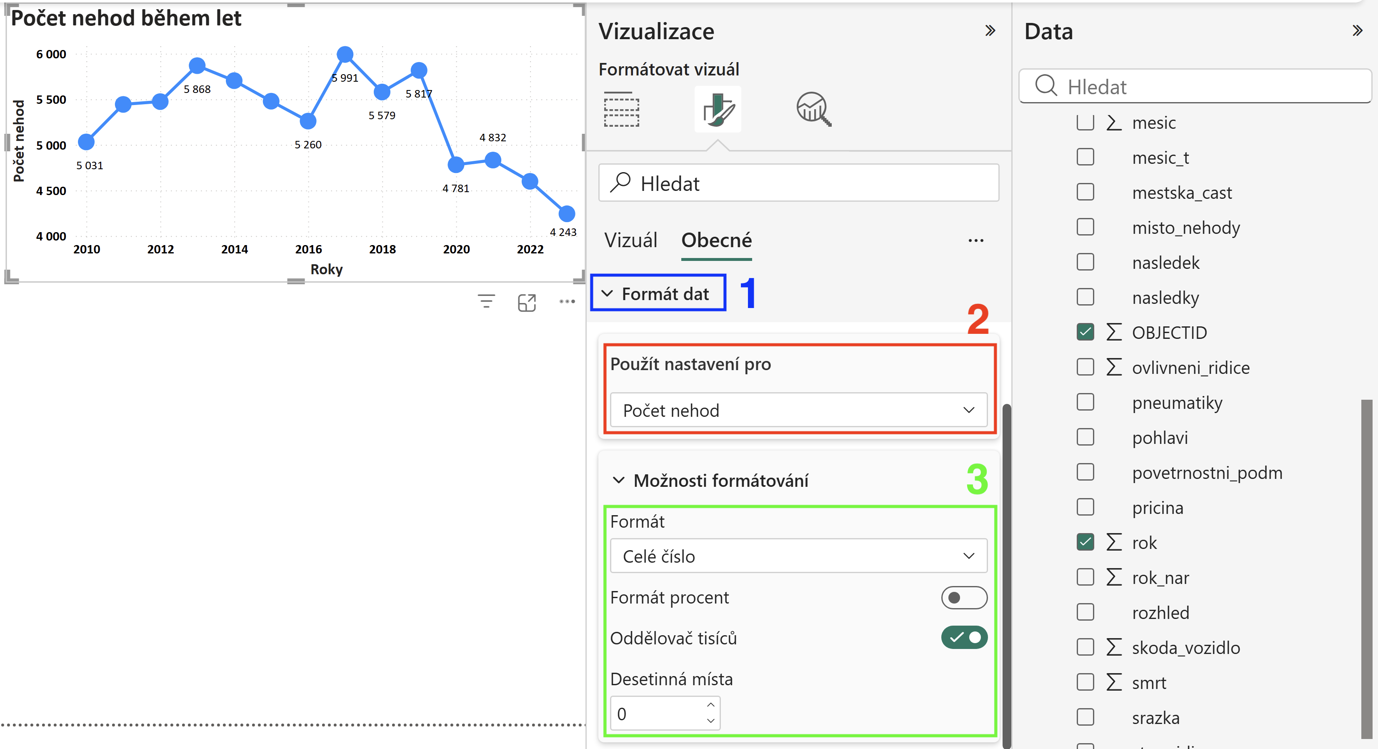Viewport: 1378px width, 749px height.
Task: Switch to the Vizuál tab
Action: (x=631, y=241)
